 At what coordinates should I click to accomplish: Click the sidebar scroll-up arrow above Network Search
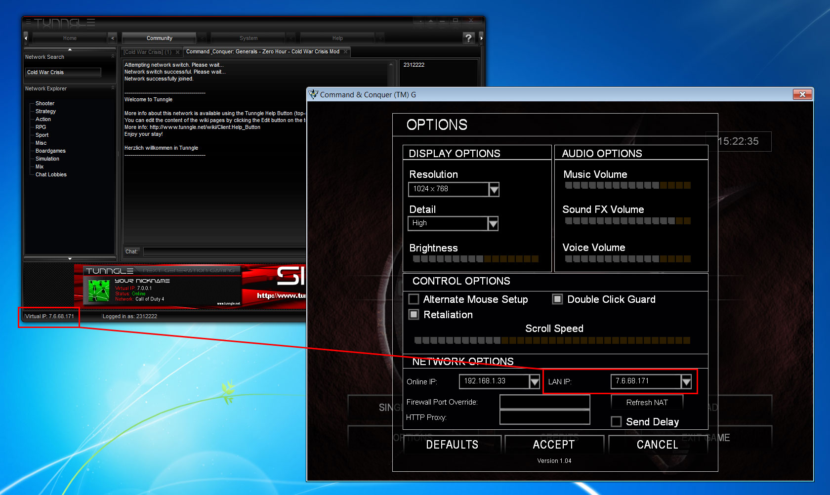[x=70, y=49]
